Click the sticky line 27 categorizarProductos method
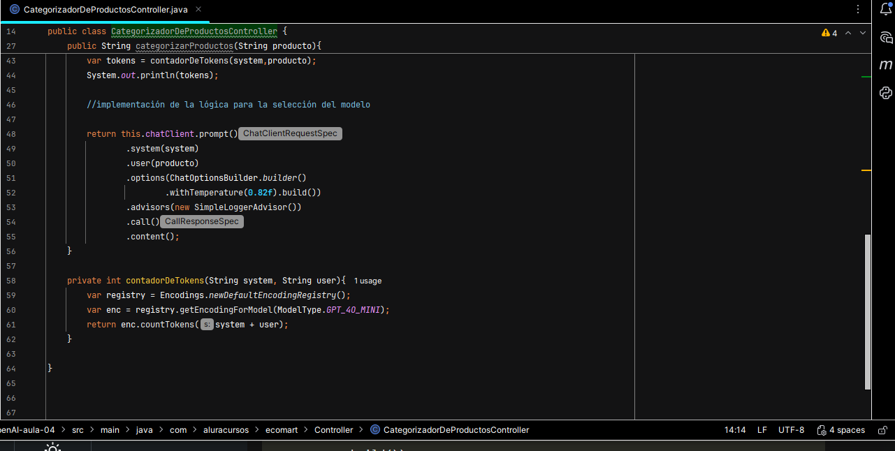Viewport: 895px width, 451px height. pos(194,46)
